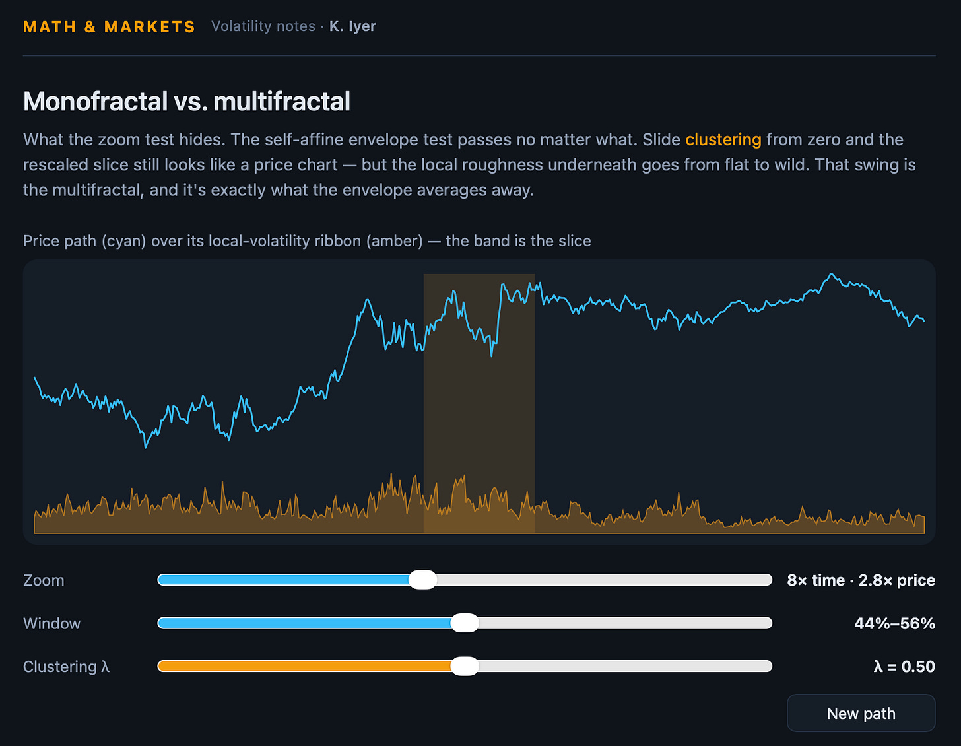Click the Clustering λ slider knob
The image size is (961, 746).
point(465,666)
